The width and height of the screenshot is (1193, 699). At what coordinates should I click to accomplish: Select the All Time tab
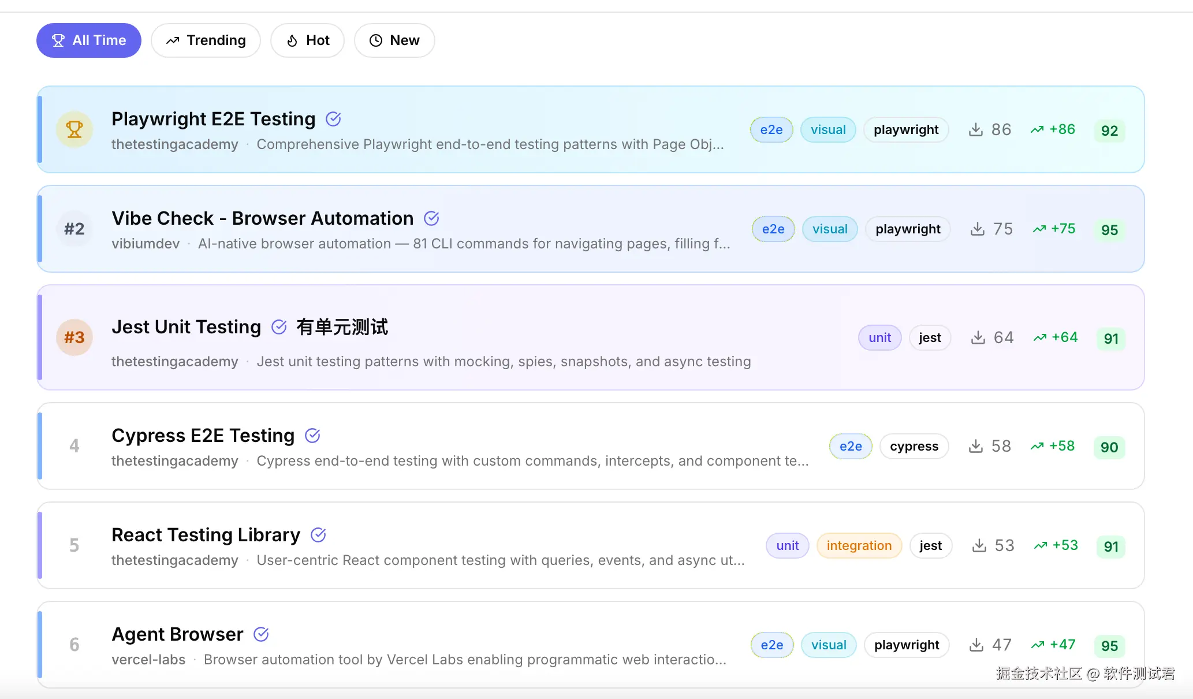coord(88,40)
